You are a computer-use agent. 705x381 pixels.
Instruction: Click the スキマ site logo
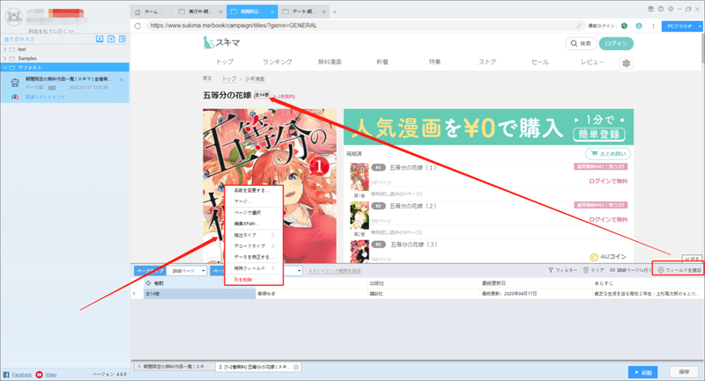point(221,42)
